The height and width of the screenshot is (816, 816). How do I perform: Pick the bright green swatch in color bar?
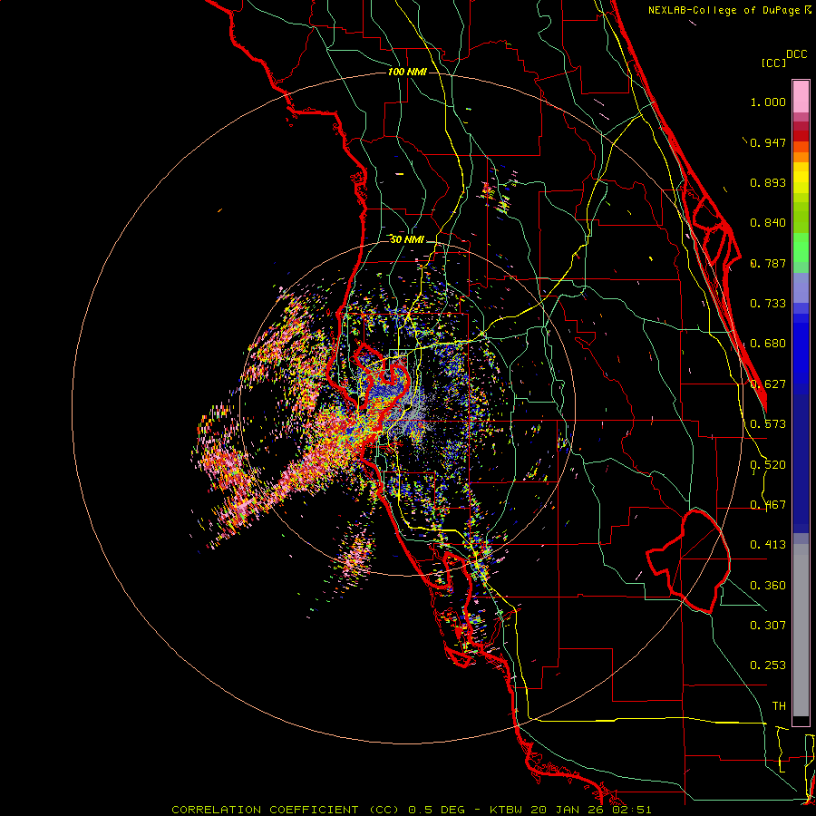click(801, 248)
